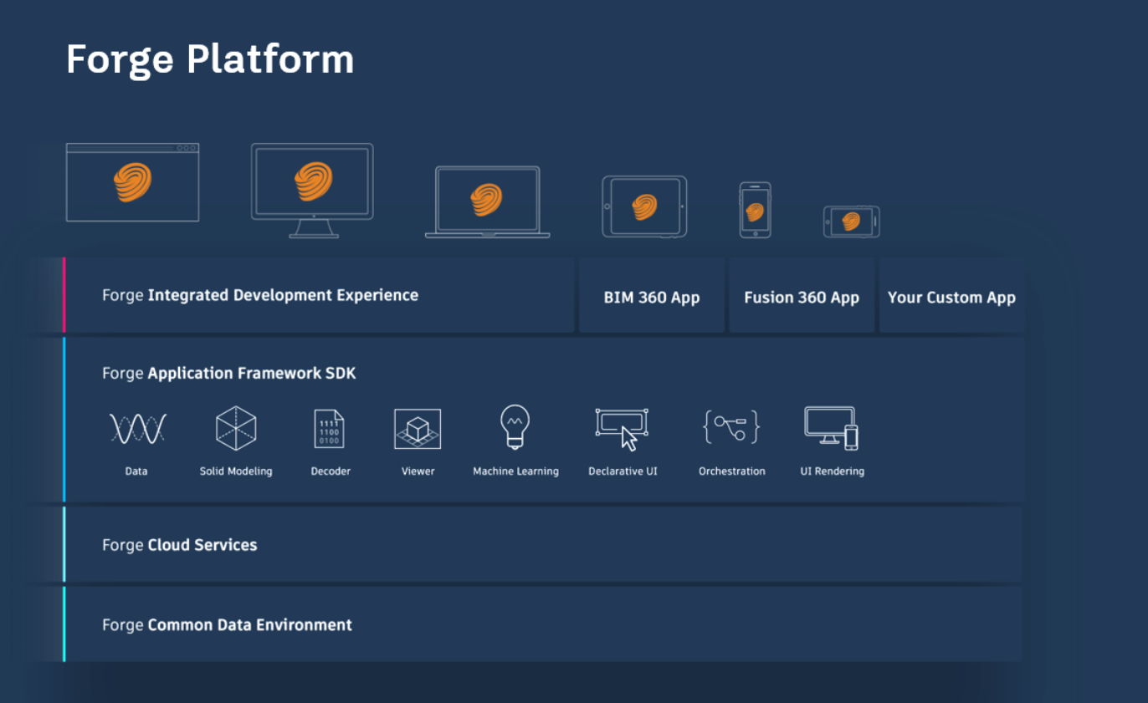The width and height of the screenshot is (1148, 703).
Task: Select the Declarative UI icon
Action: click(622, 429)
